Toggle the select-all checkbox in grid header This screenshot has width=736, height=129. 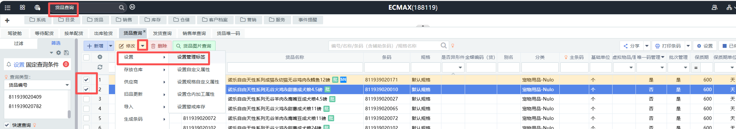pyautogui.click(x=86, y=57)
